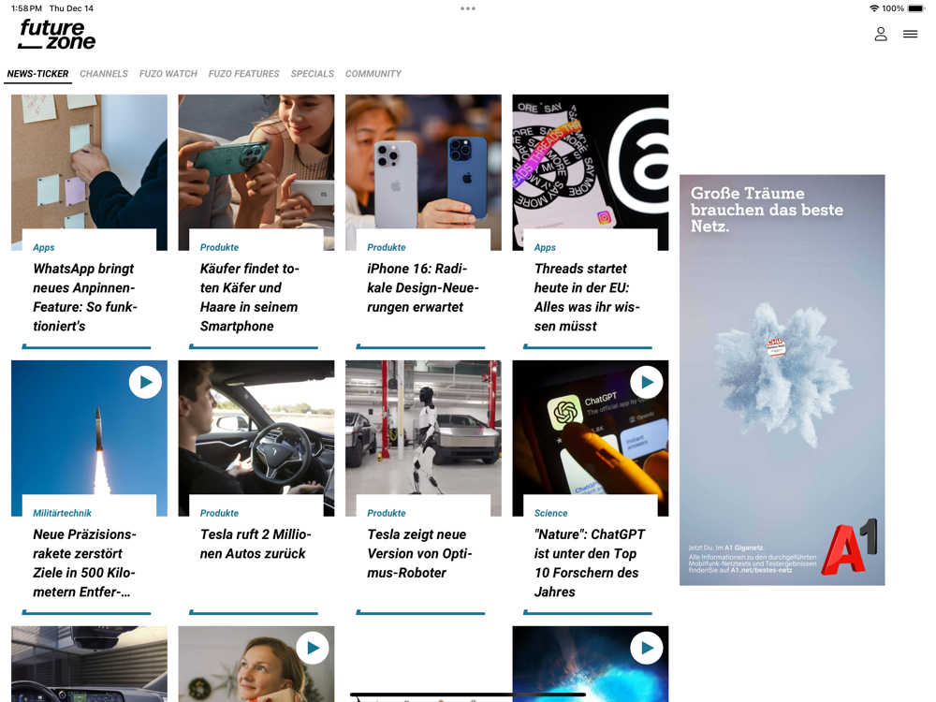Open Threads startet in der EU headline
936x702 pixels.
[587, 298]
